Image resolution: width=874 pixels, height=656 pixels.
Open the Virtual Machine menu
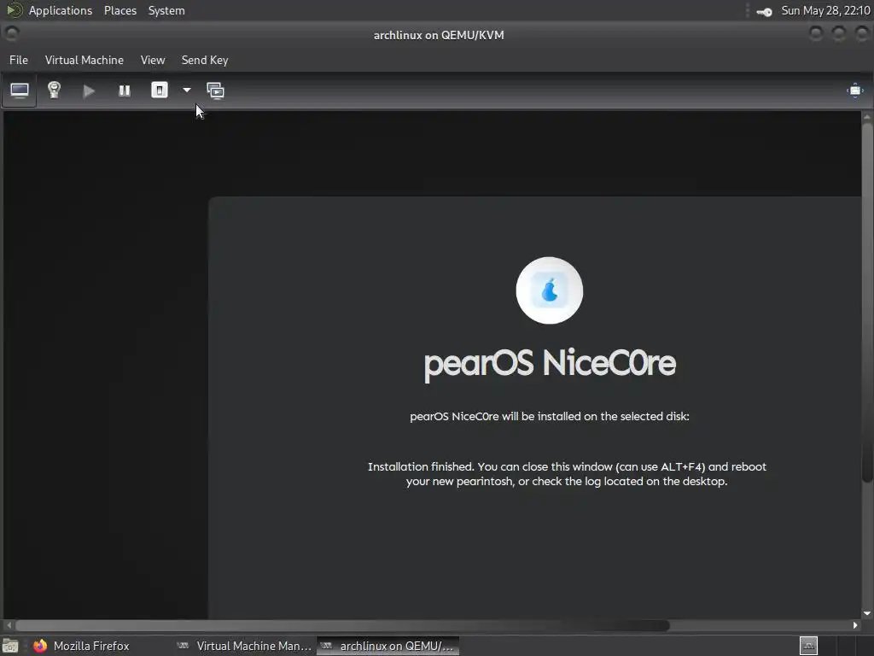[84, 61]
